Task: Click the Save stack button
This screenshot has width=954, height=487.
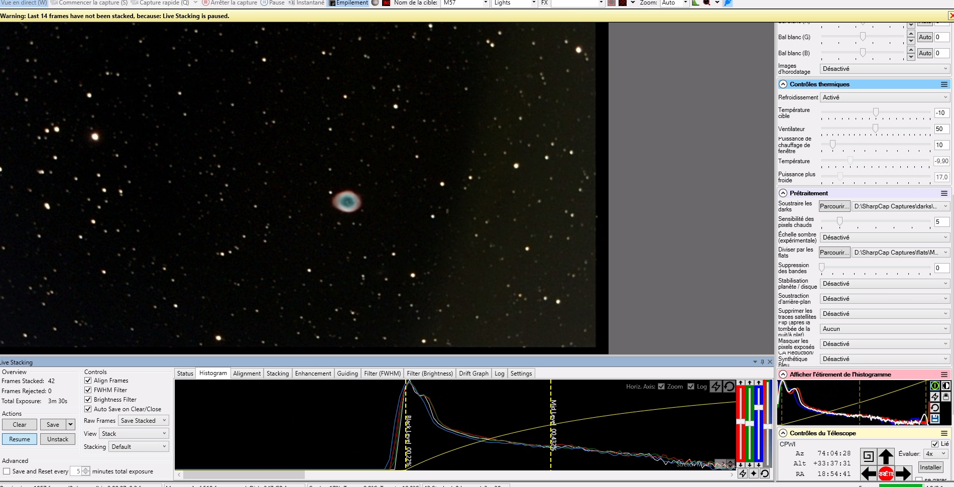Action: tap(53, 425)
